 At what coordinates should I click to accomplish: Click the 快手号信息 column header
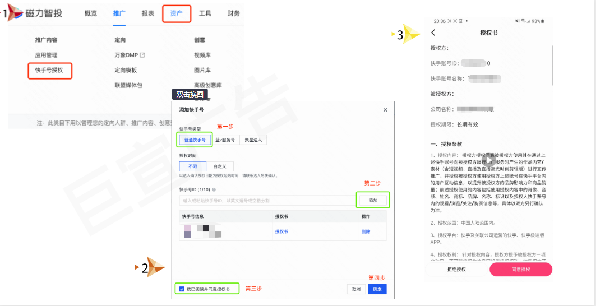click(193, 216)
